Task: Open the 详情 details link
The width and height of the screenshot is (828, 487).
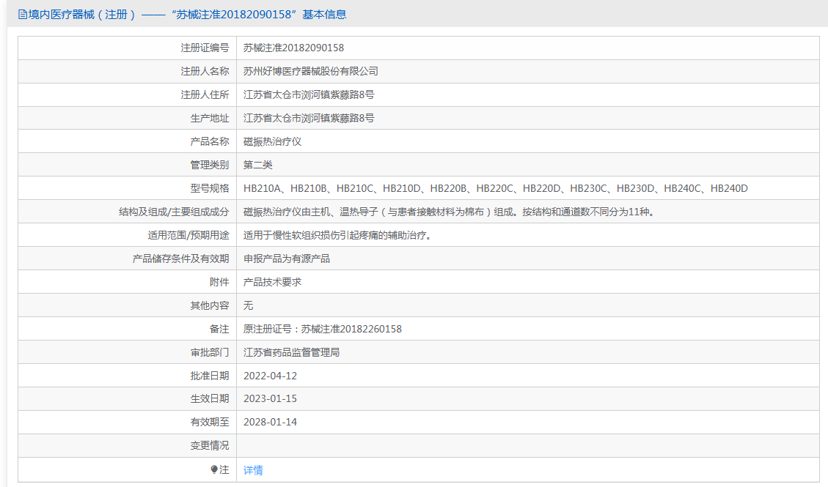Action: tap(253, 470)
